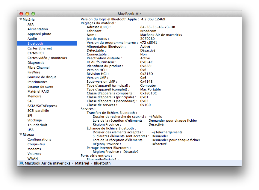Viewport: 259px width, 190px height.
Task: Select Stockage in the sidebar
Action: pos(35,120)
